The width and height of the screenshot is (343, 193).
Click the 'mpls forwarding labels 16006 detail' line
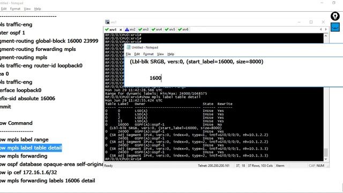[x=48, y=181]
